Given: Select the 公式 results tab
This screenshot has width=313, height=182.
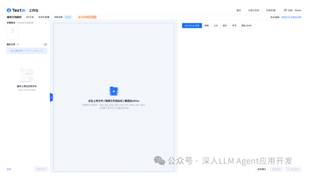Looking at the screenshot, I should [x=216, y=26].
